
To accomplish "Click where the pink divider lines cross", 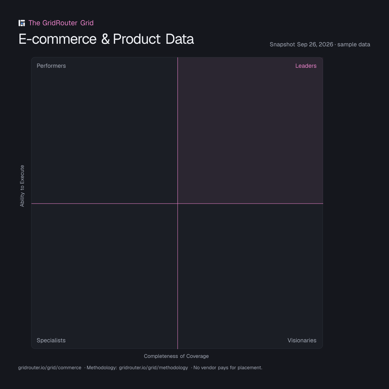I will point(178,204).
